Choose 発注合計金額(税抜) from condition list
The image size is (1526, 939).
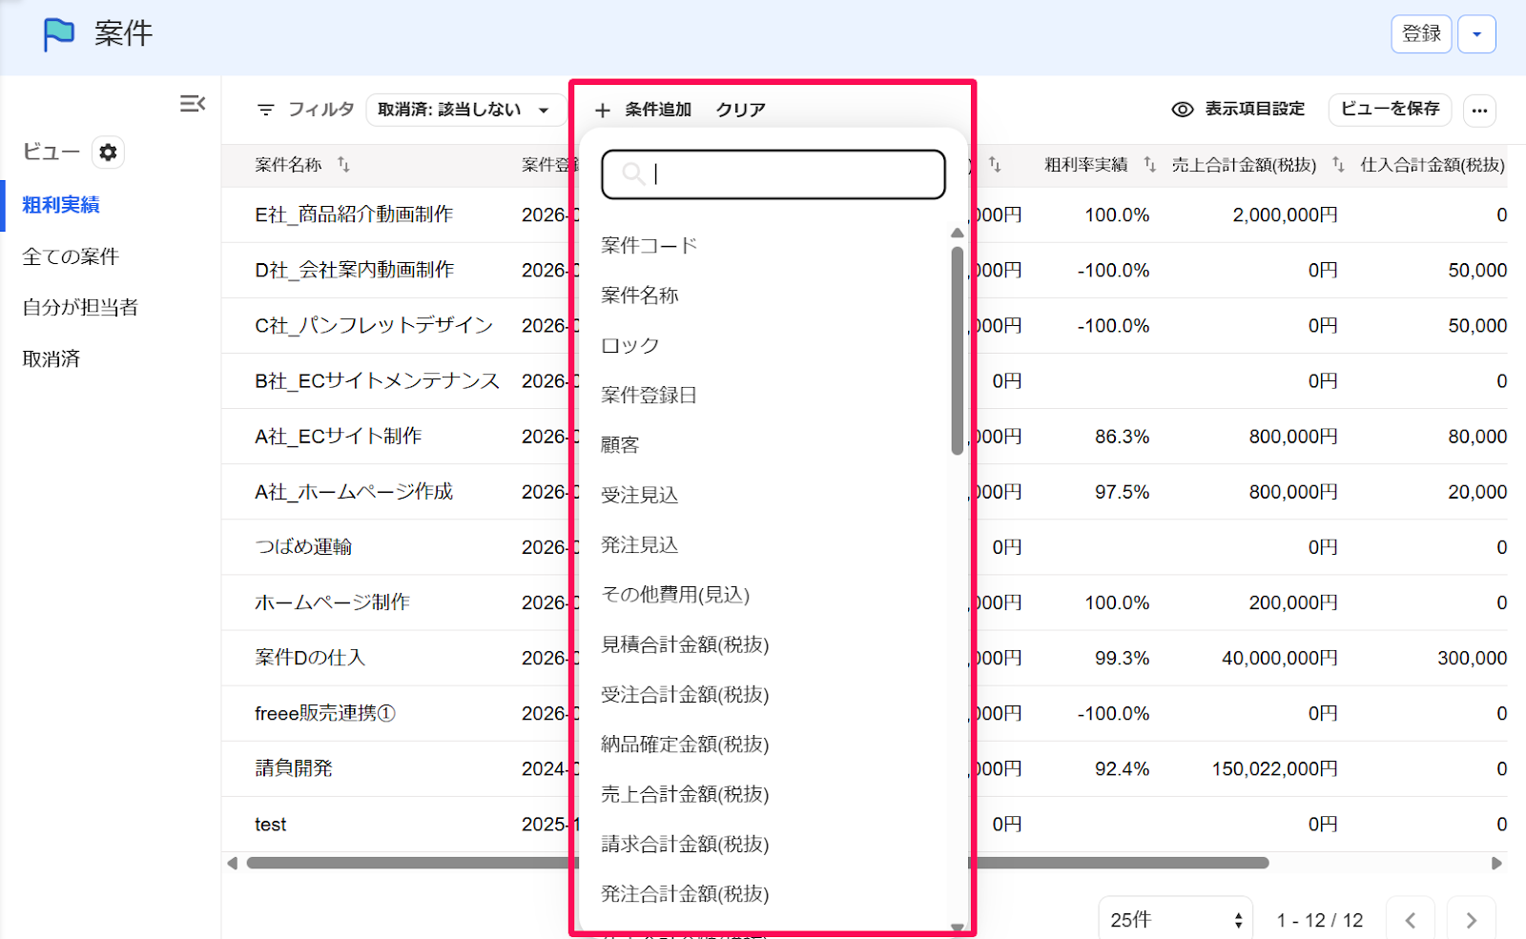pos(685,894)
